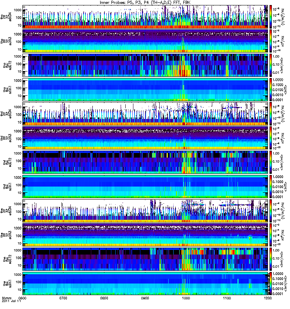
Task: Click the color bar of thd fbk edc12 panel
Action: (270, 162)
